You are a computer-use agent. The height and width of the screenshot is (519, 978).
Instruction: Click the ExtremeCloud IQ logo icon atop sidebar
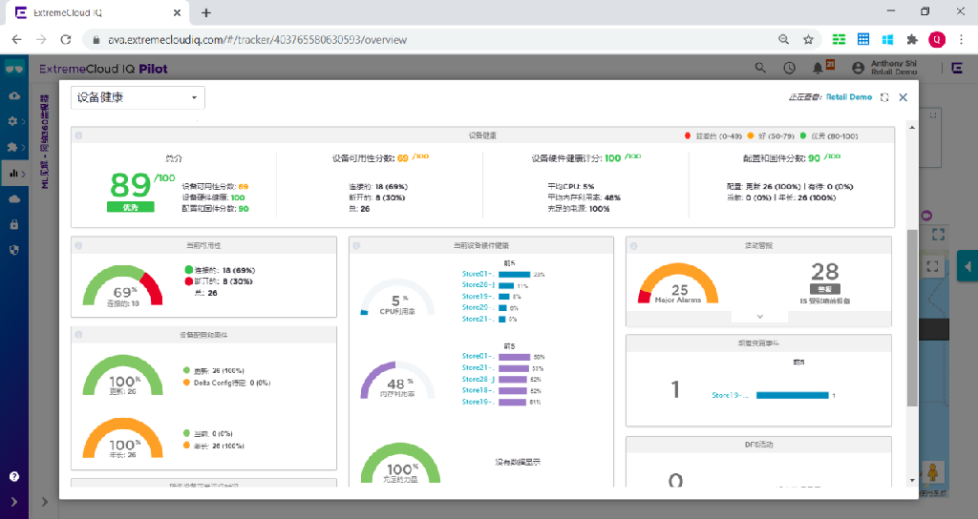point(13,68)
